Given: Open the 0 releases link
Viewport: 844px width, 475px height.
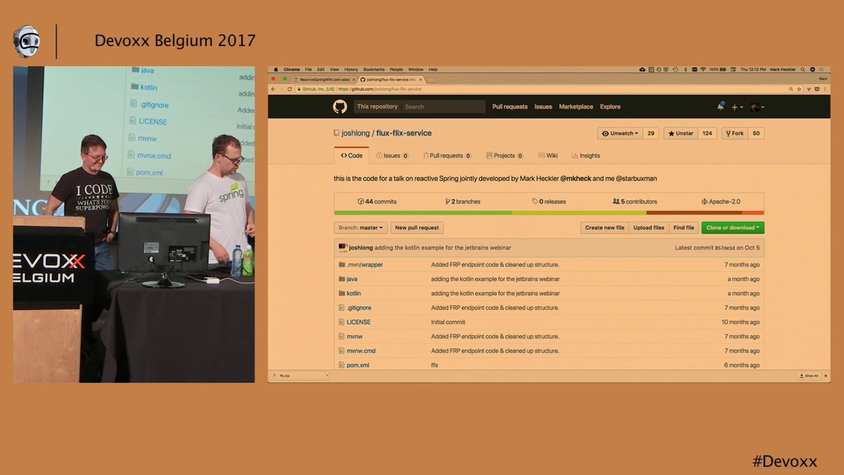Looking at the screenshot, I should 549,202.
